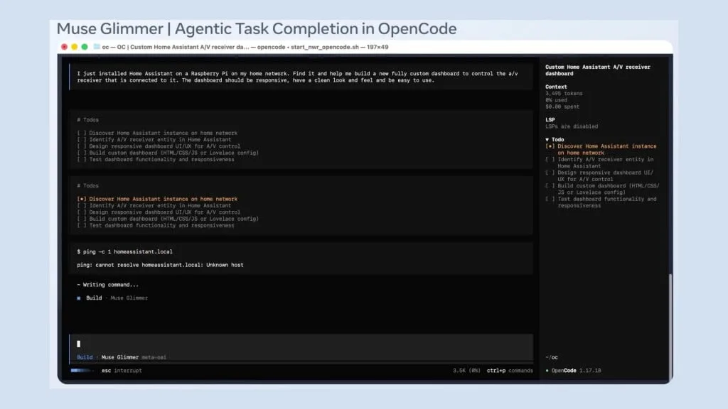
Task: Click the 'ping -c 1 homeassistant.local' command line
Action: (124, 252)
